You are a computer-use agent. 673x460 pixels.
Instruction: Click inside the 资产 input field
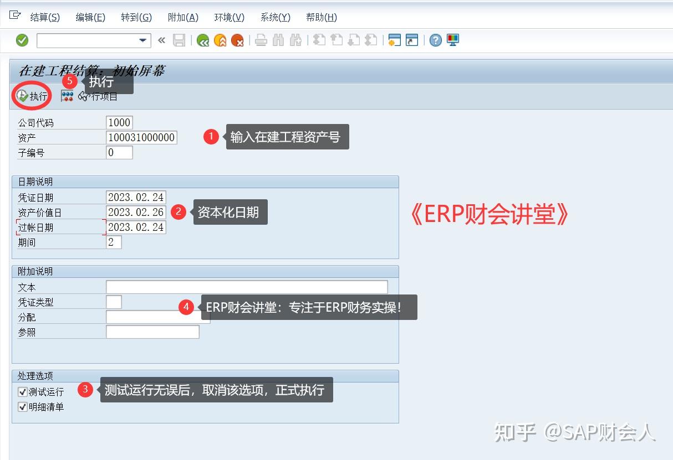pos(140,137)
